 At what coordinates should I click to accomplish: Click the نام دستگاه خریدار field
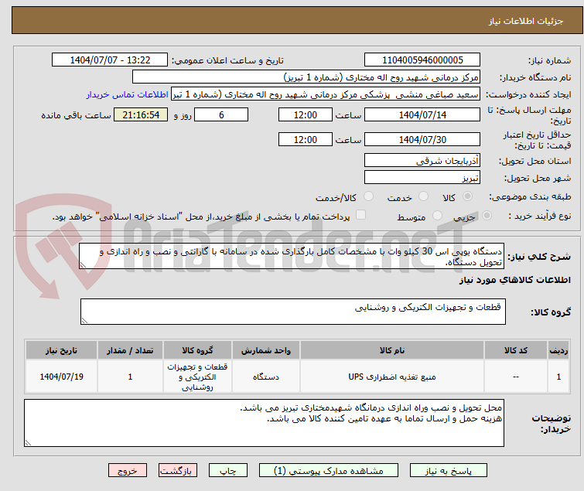coord(306,77)
